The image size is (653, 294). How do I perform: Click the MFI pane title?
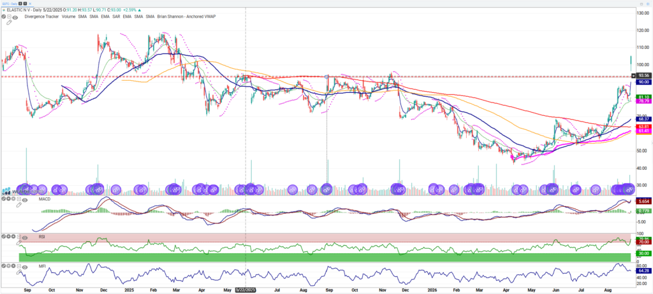click(x=42, y=266)
